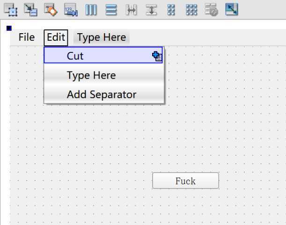The height and width of the screenshot is (225, 286).
Task: Open the File menu on the form
Action: point(27,37)
